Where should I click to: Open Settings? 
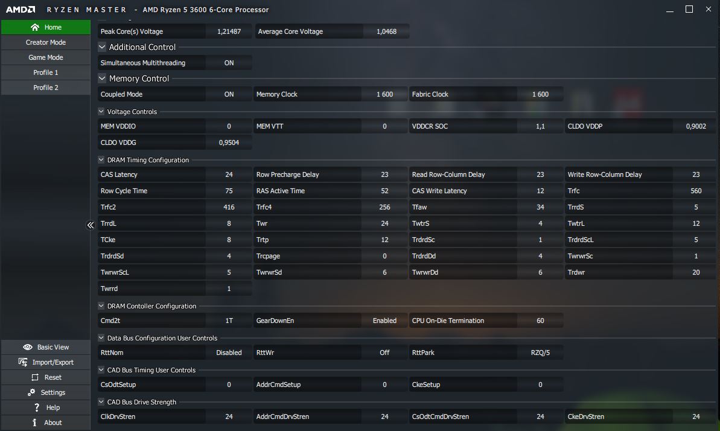point(46,392)
